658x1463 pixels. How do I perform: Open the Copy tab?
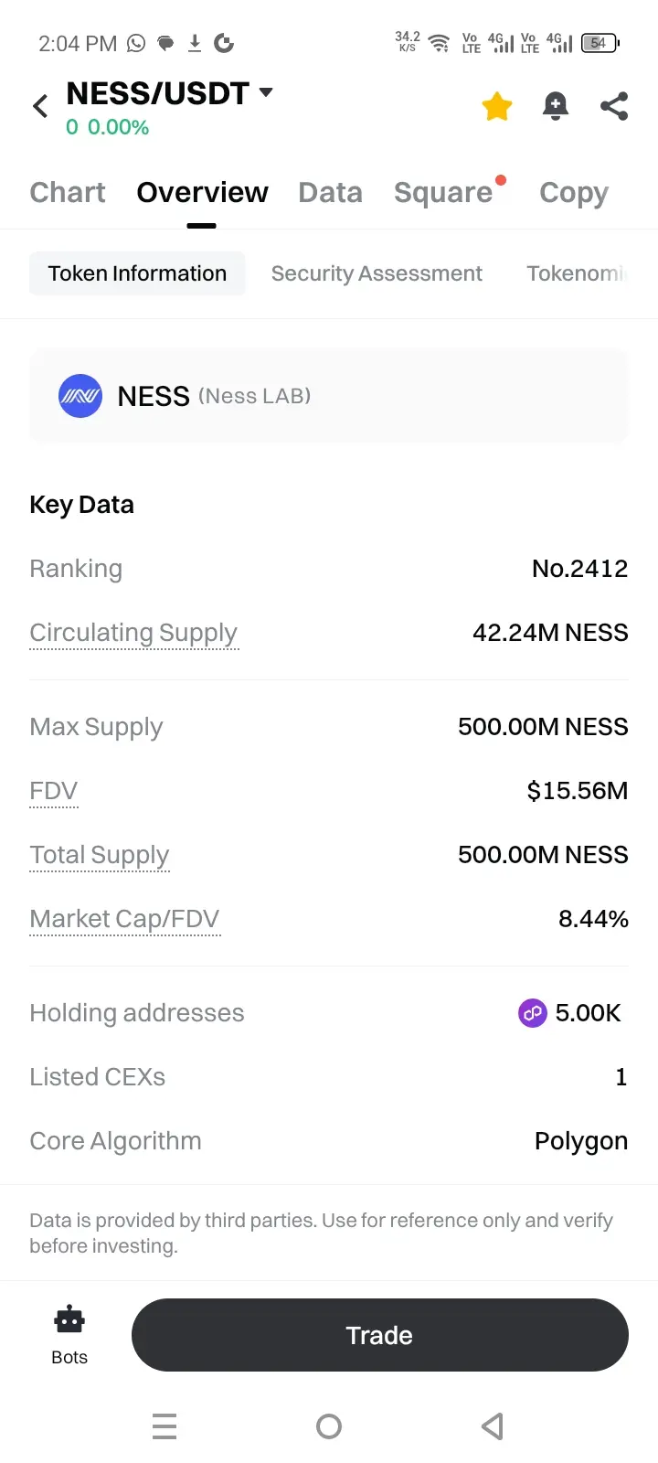click(573, 192)
